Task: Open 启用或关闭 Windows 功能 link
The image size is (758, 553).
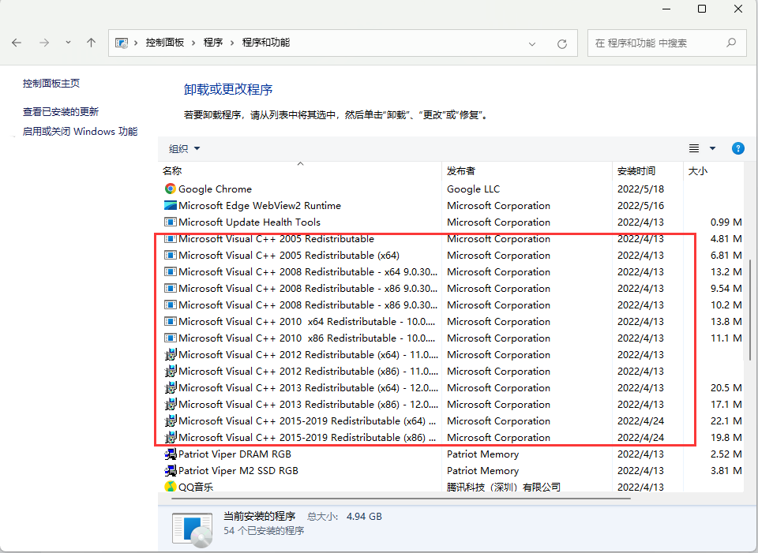Action: [x=81, y=132]
